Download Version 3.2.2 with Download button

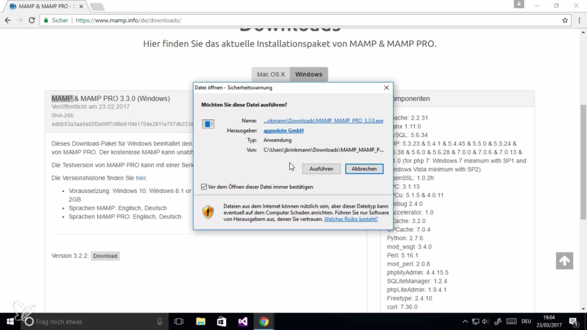[105, 256]
